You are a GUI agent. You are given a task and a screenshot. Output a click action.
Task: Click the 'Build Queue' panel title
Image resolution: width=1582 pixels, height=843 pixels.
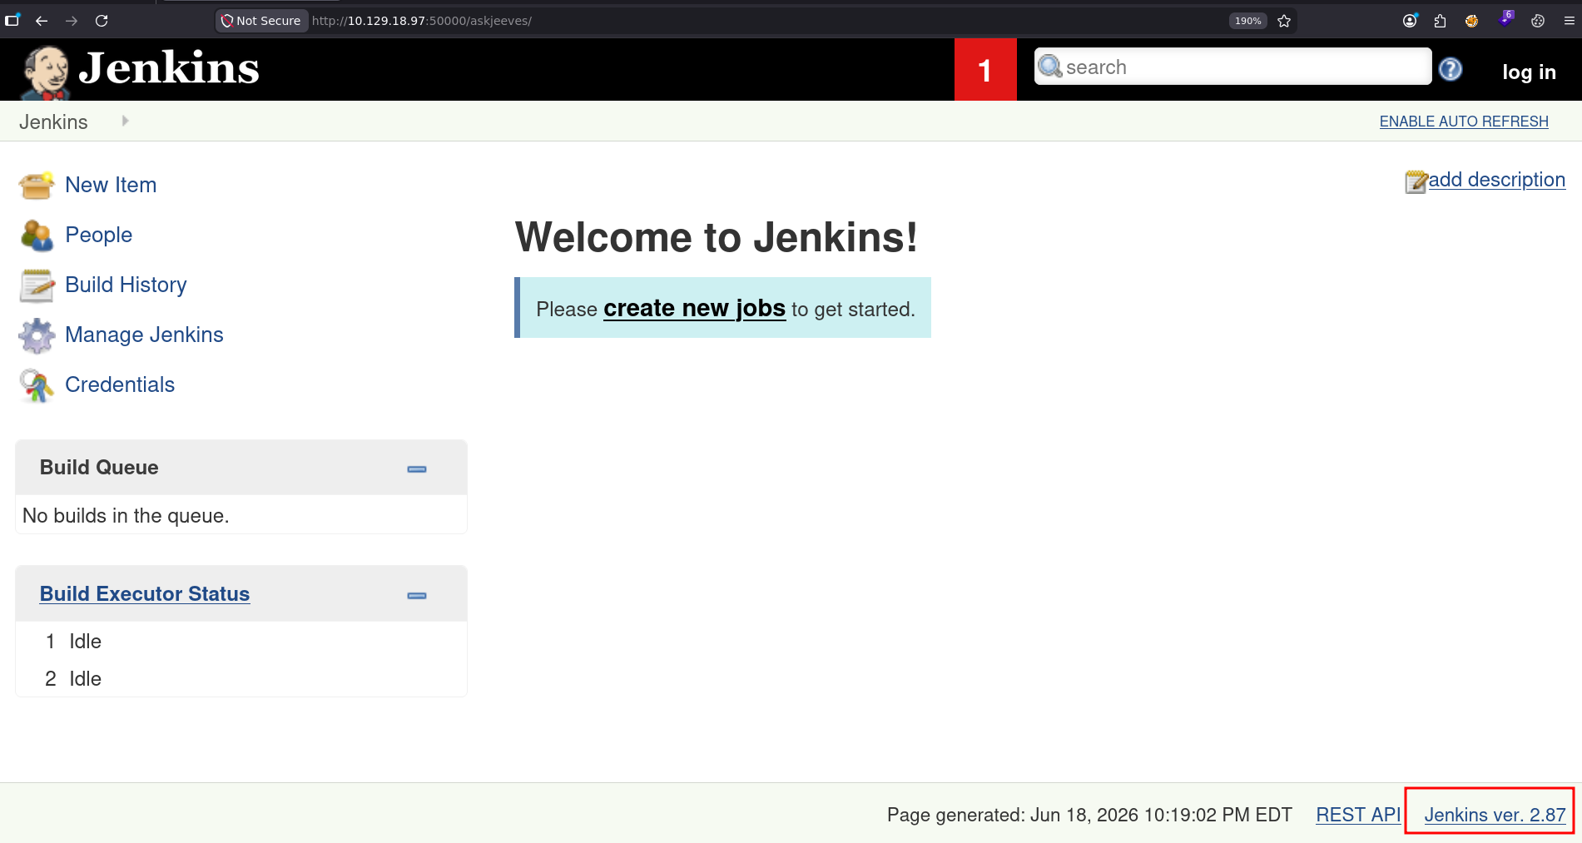tap(99, 467)
